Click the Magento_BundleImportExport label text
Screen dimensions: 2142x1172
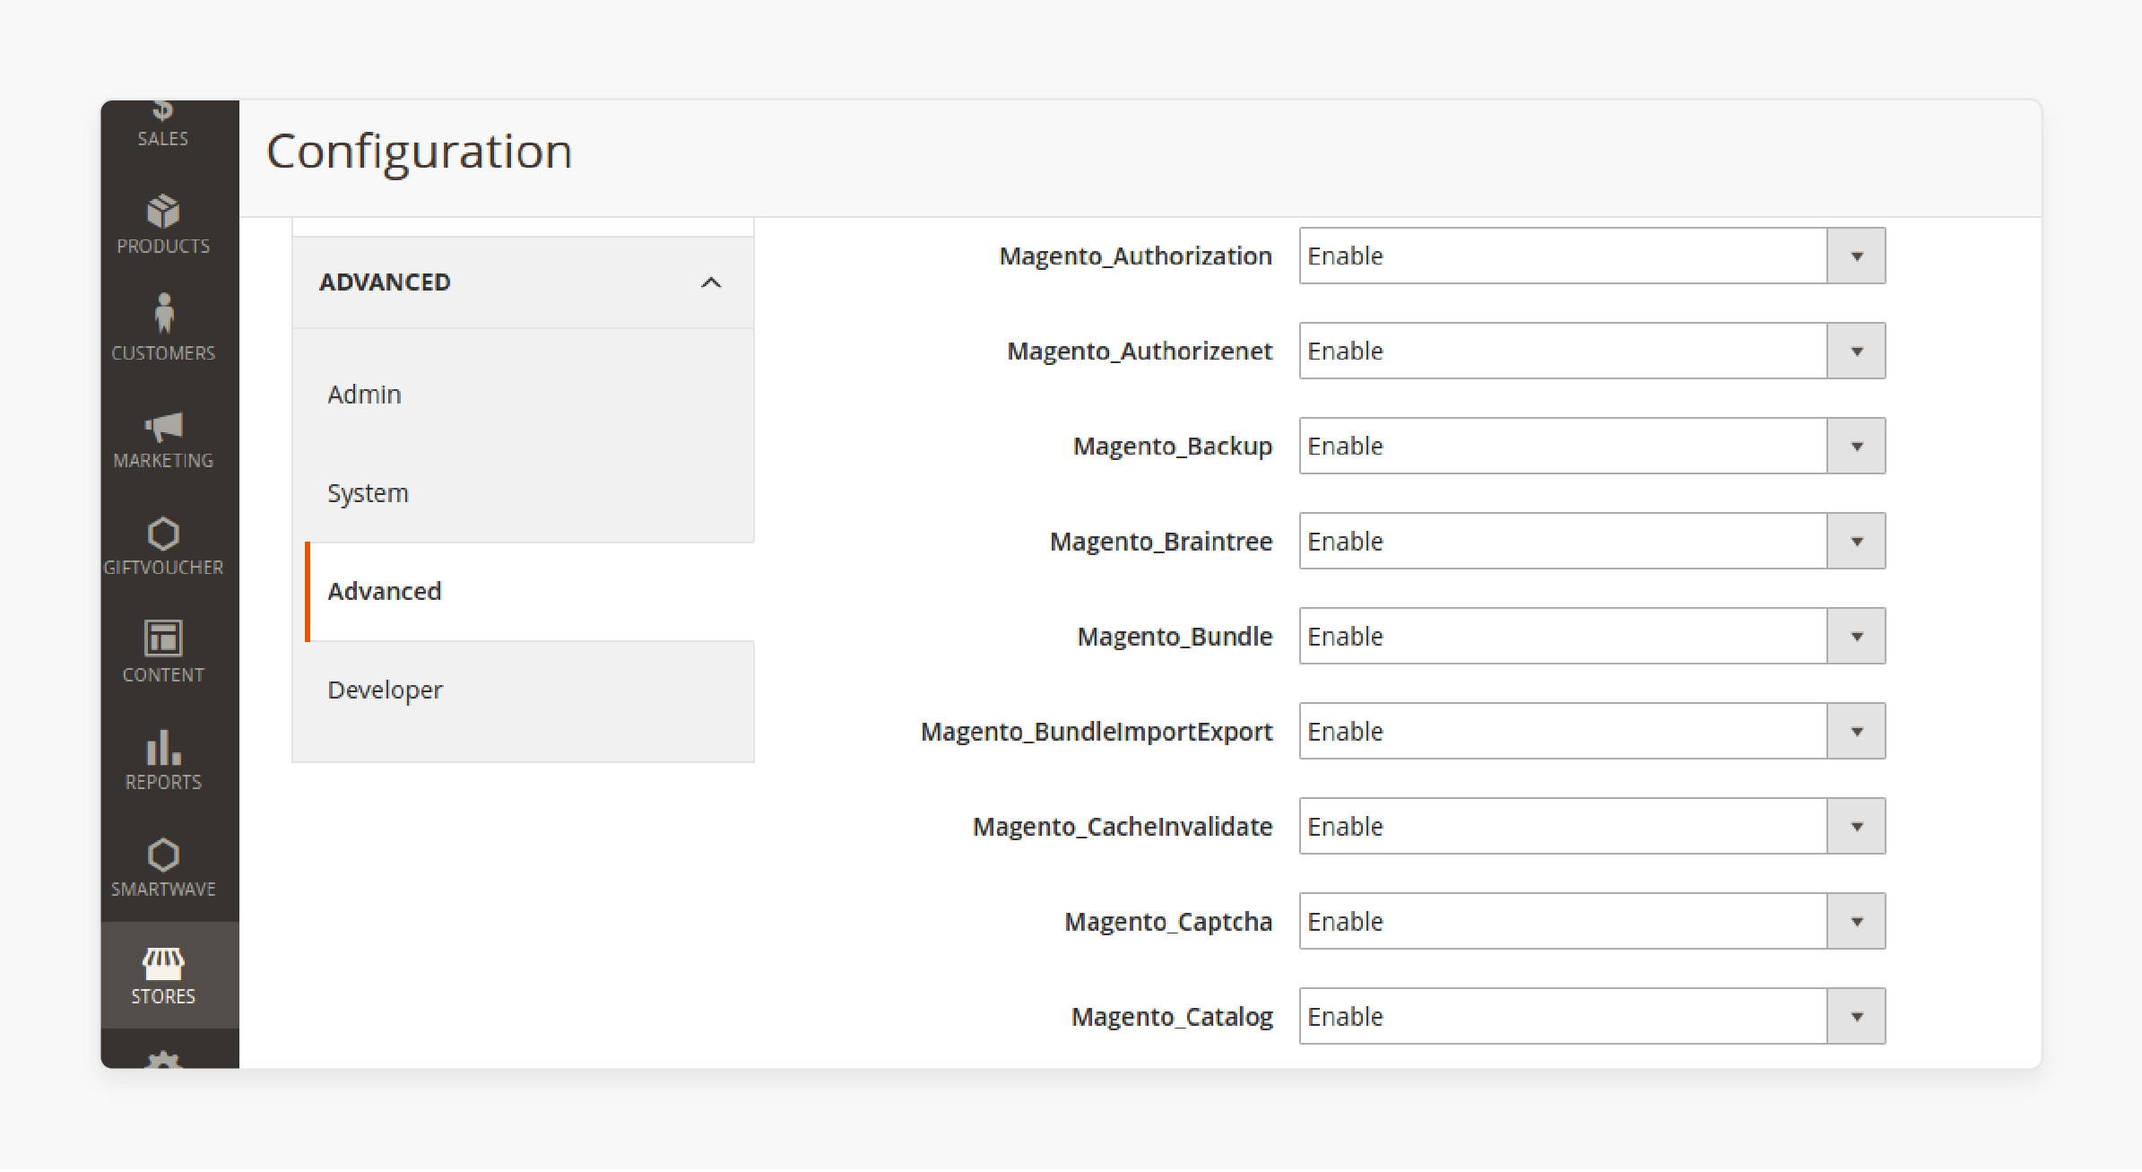(x=1097, y=732)
